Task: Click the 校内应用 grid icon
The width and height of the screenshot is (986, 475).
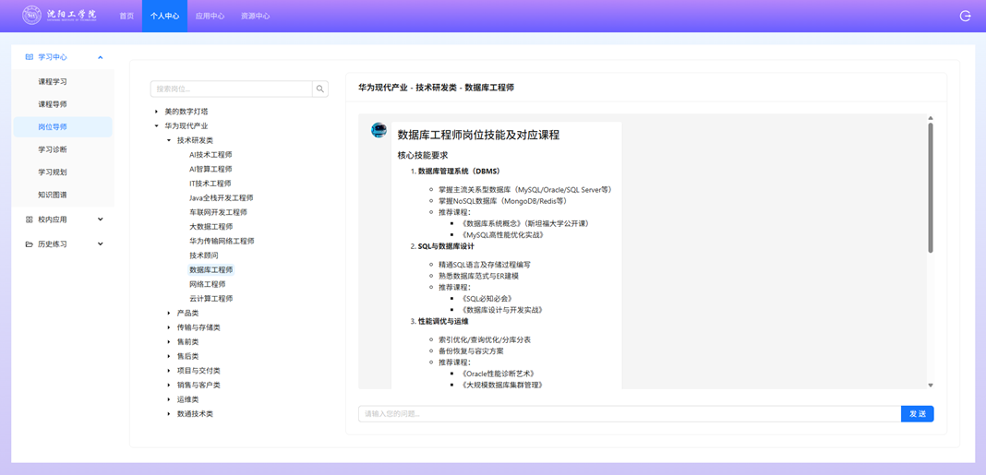Action: click(29, 220)
